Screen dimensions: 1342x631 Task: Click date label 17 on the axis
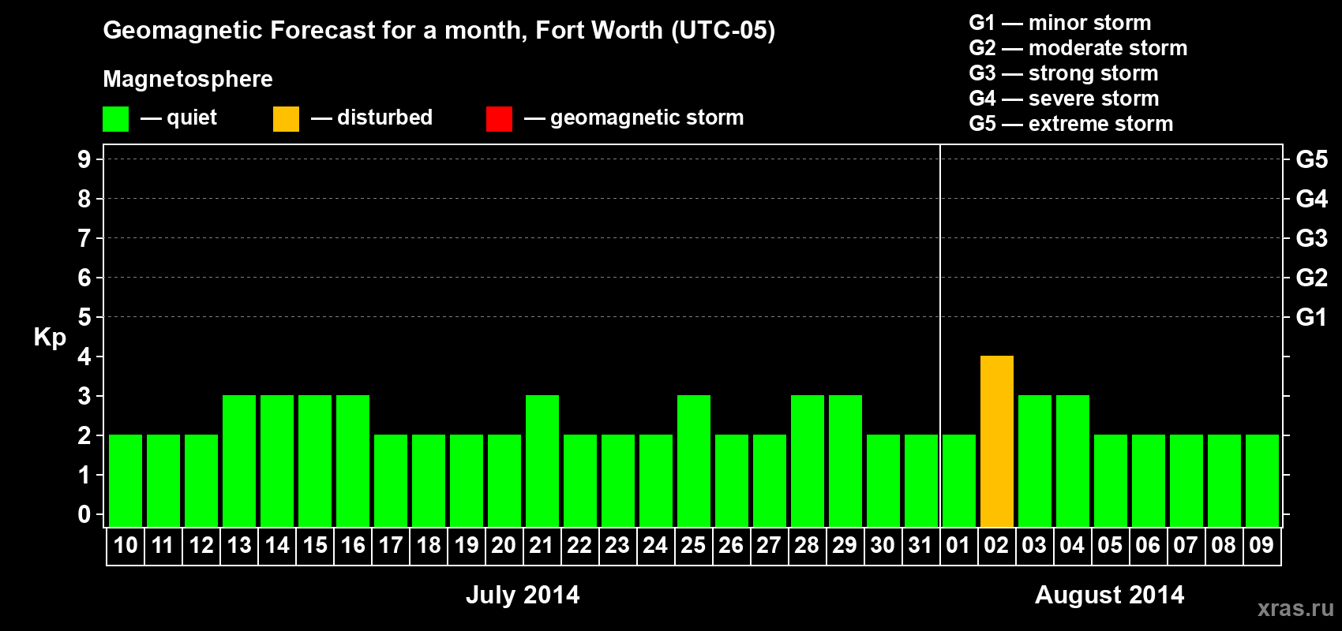(391, 546)
